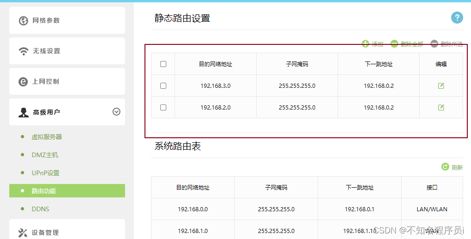Open the 上网控制 menu
This screenshot has height=239, width=471.
[67, 81]
